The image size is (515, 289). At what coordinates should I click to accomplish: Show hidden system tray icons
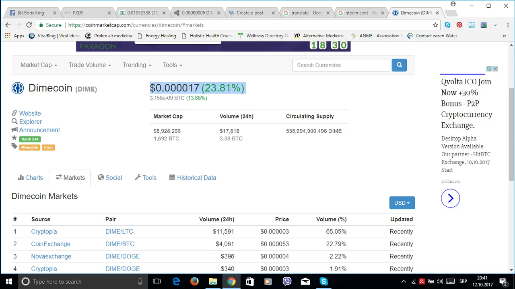(404, 281)
